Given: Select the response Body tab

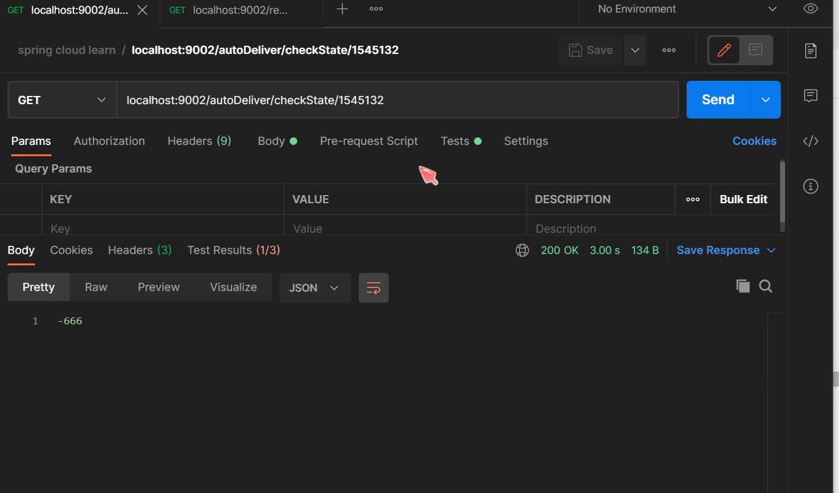Looking at the screenshot, I should pos(21,250).
